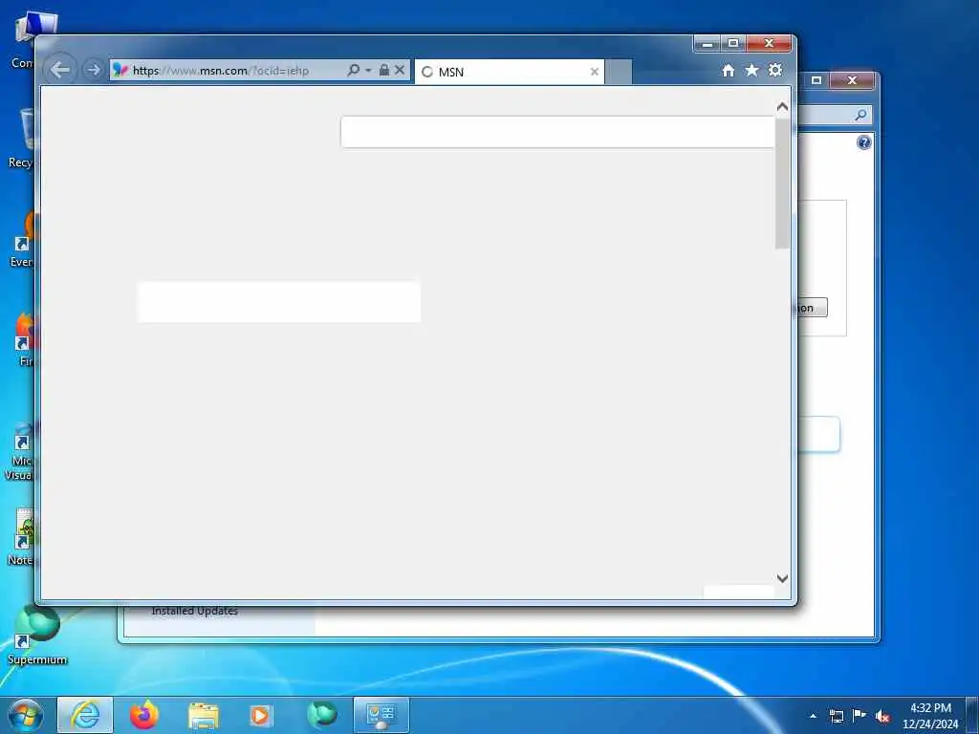The height and width of the screenshot is (734, 979).
Task: Select the MSN tab
Action: [x=510, y=72]
